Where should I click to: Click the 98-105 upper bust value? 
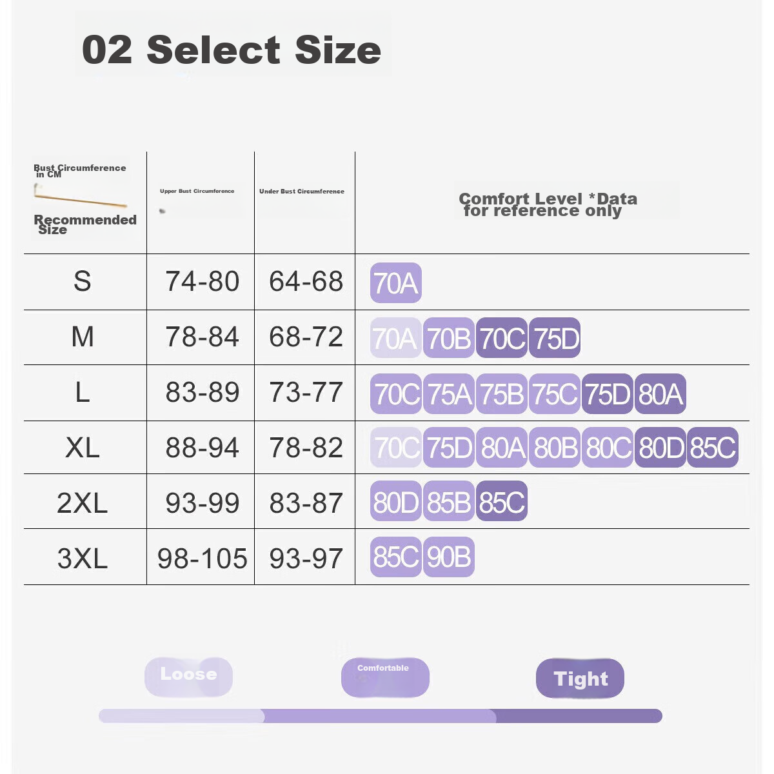203,559
